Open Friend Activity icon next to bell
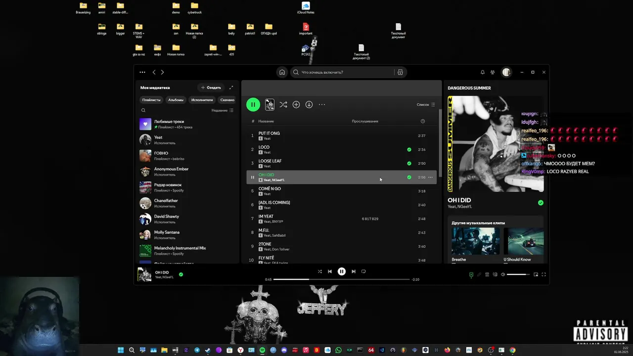 [x=493, y=72]
